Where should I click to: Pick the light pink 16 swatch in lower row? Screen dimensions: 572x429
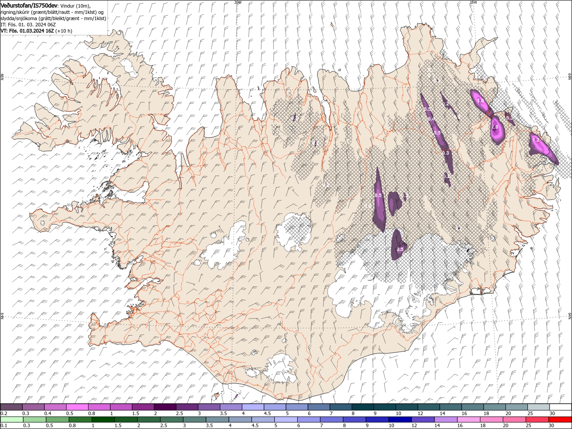(x=469, y=420)
